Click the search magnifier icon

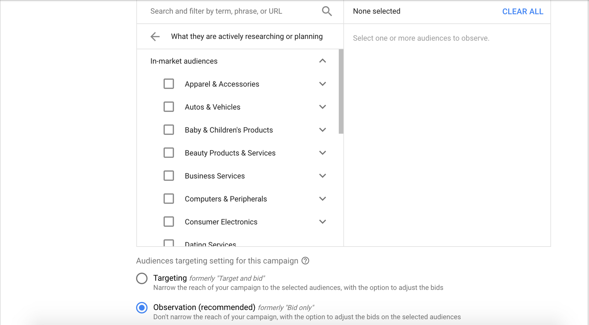tap(327, 11)
